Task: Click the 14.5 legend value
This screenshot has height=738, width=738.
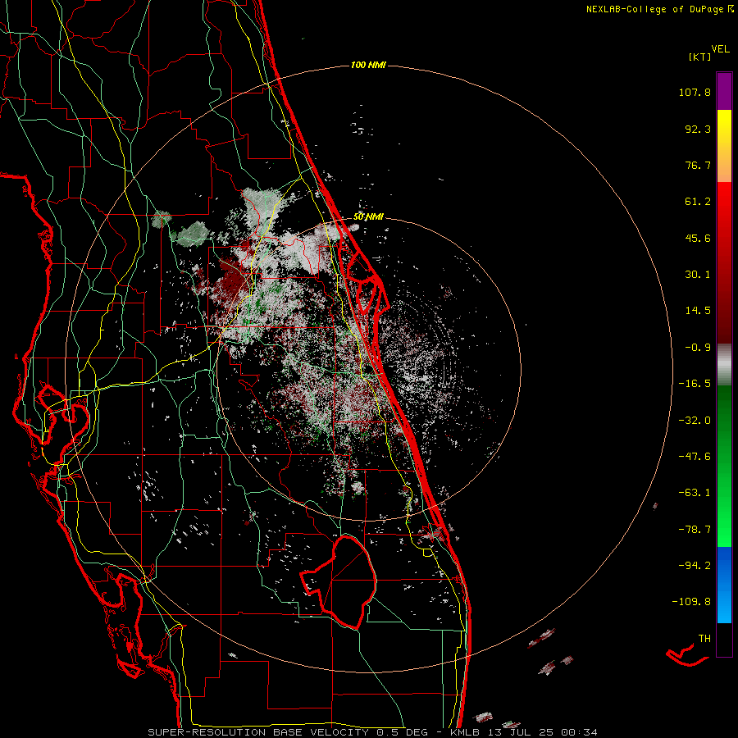Action: tap(698, 311)
